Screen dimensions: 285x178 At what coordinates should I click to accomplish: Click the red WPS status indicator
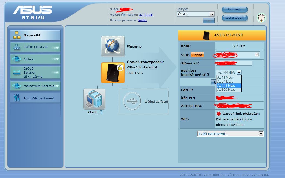click(x=219, y=114)
